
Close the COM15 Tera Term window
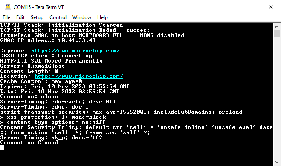click(271, 7)
